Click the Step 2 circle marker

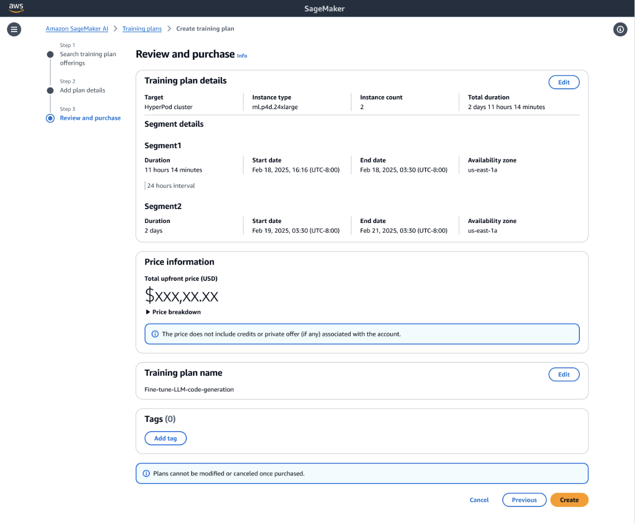click(x=50, y=90)
